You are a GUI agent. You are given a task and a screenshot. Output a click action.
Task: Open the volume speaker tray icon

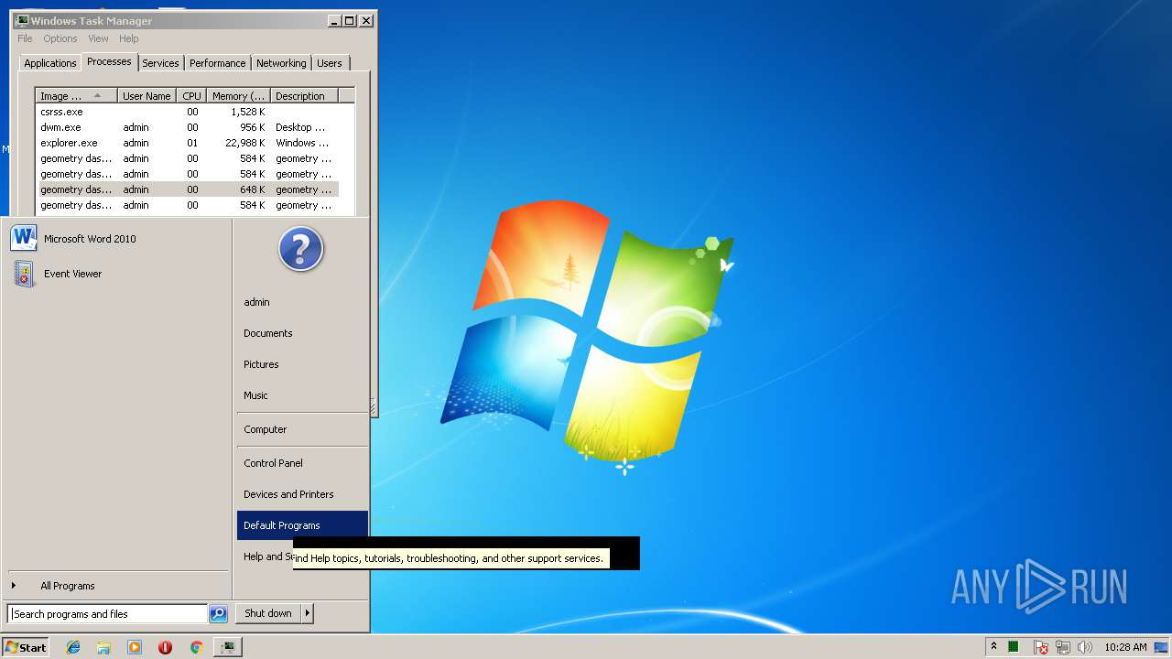pyautogui.click(x=1085, y=647)
